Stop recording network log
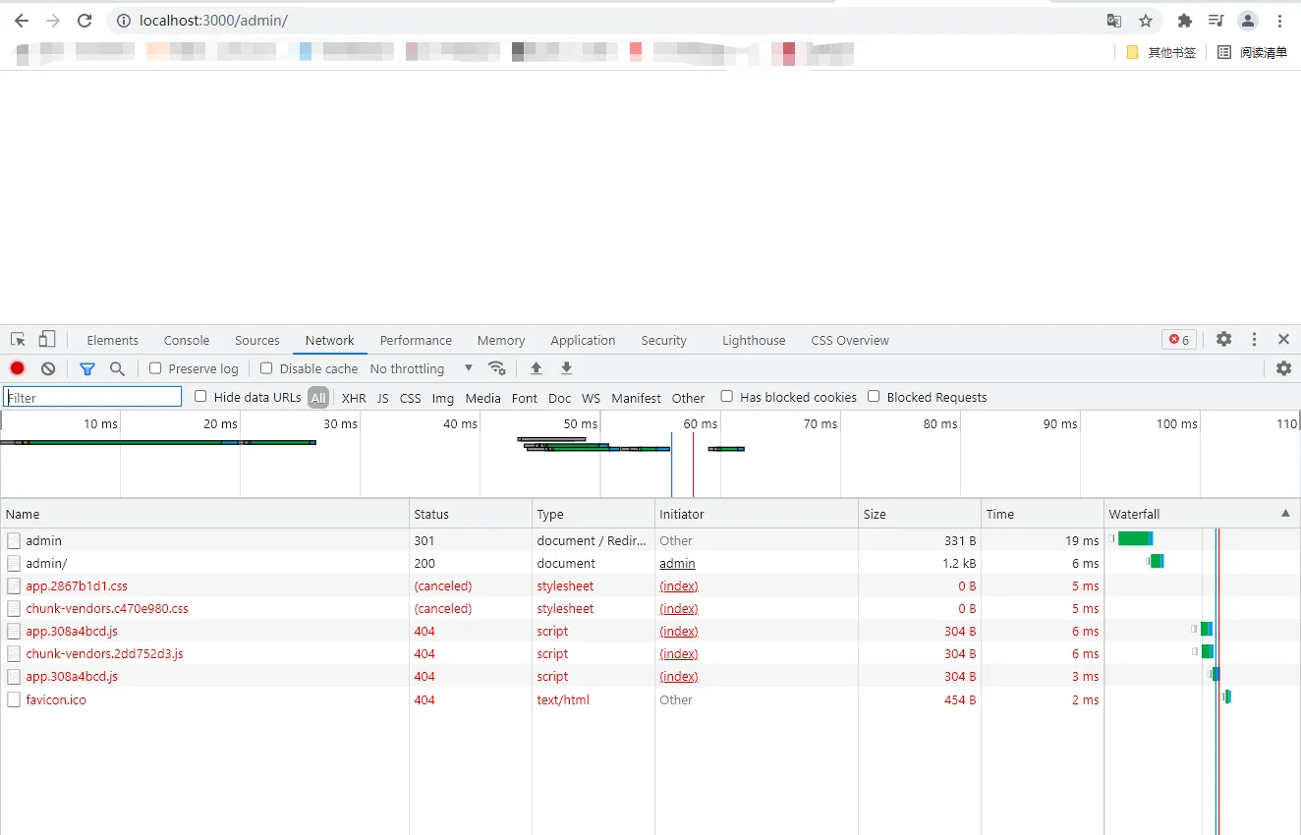The height and width of the screenshot is (835, 1301). [x=17, y=368]
